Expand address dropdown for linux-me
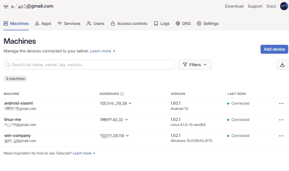The image size is (289, 171). (127, 120)
